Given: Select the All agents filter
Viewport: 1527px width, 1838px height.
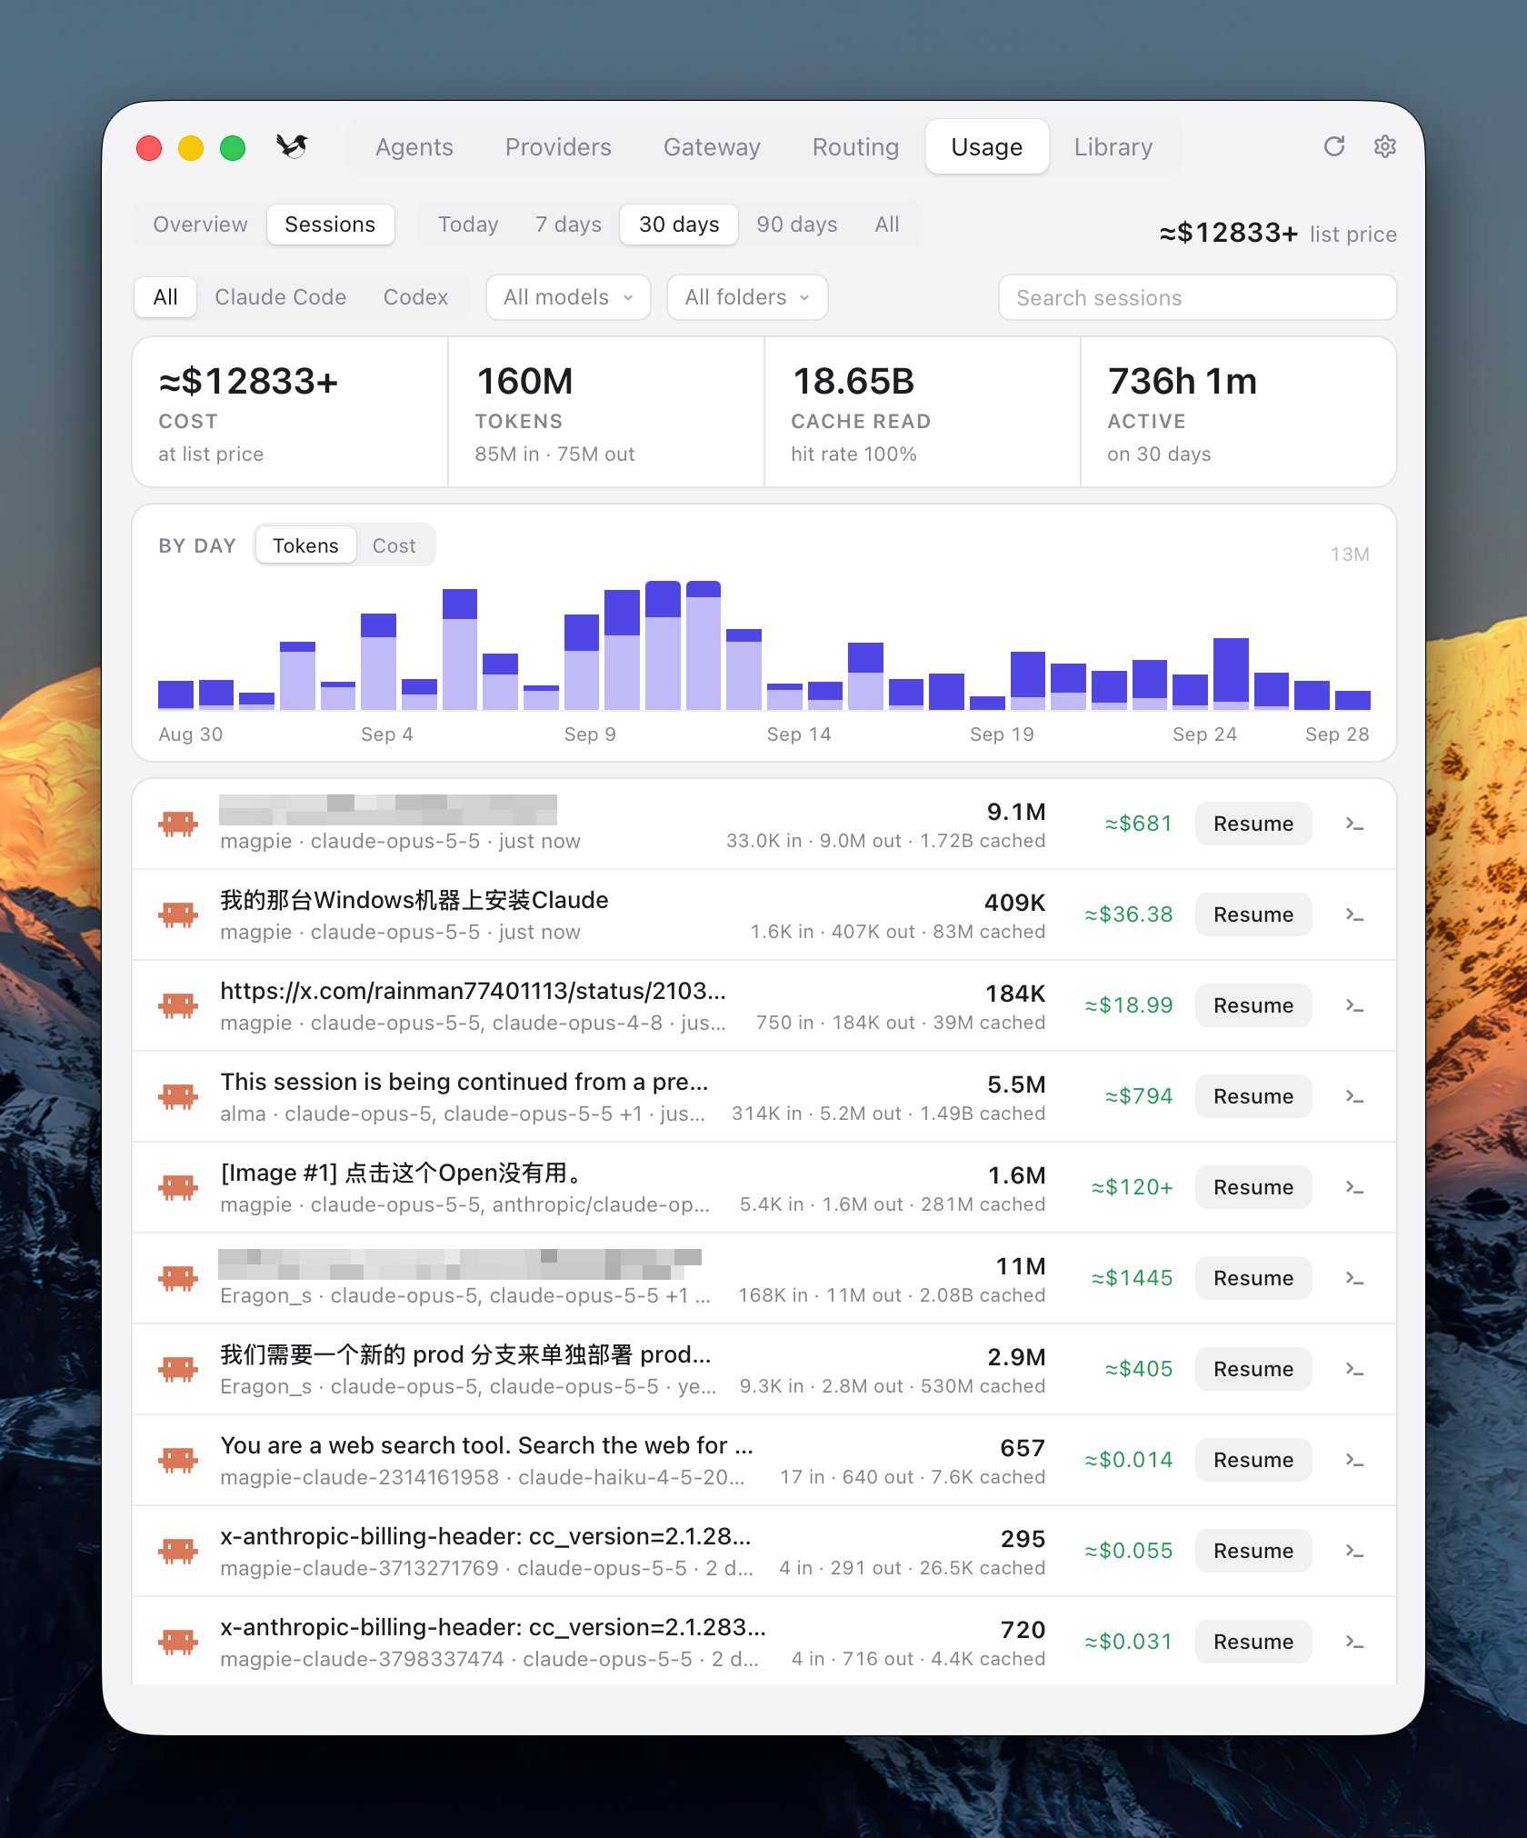Looking at the screenshot, I should coord(165,297).
